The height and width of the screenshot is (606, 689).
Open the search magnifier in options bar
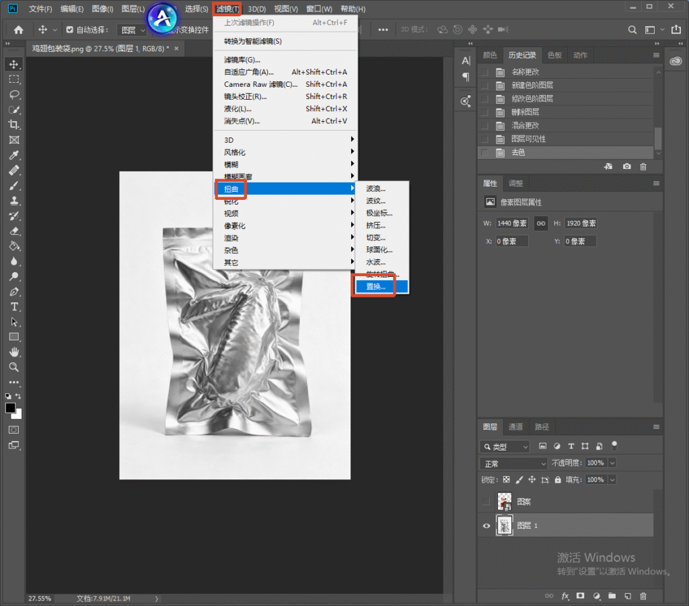click(632, 30)
